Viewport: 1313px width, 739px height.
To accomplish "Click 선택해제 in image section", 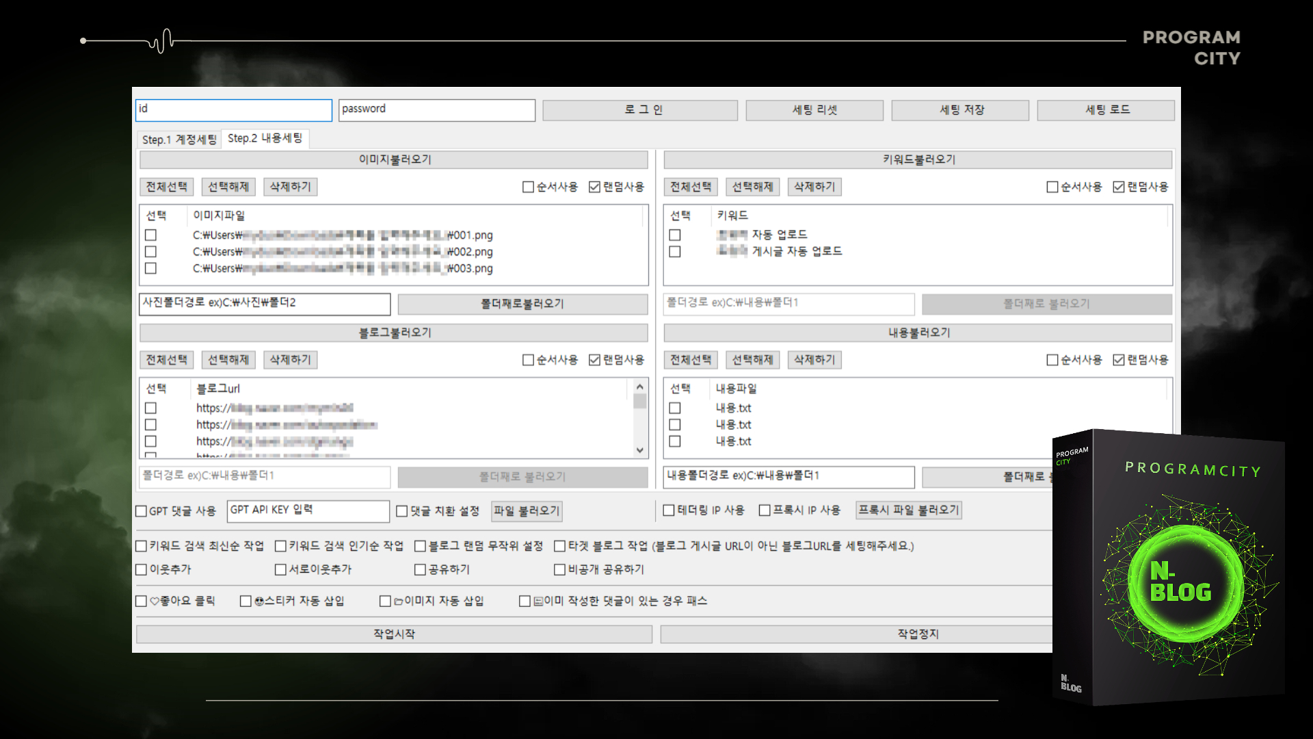I will [228, 187].
